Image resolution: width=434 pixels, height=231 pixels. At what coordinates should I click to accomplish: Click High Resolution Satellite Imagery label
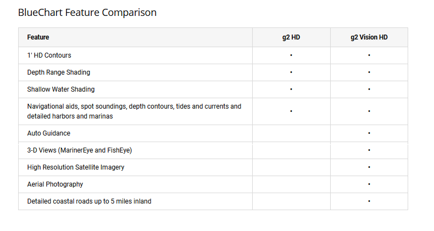pyautogui.click(x=76, y=167)
